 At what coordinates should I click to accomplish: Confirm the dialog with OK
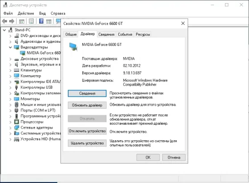coord(148,158)
